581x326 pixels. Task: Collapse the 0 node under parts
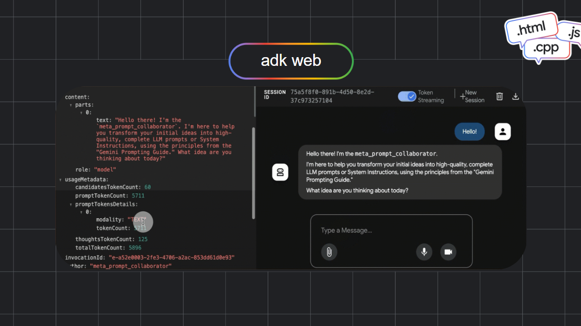pos(81,112)
